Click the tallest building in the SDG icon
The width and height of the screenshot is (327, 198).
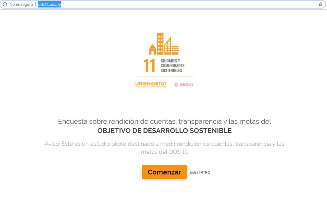160,43
